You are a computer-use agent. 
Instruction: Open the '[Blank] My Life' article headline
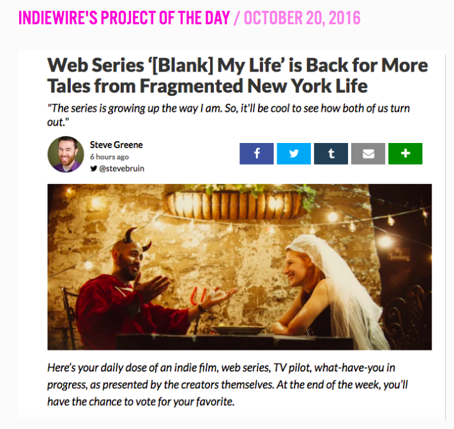(238, 75)
